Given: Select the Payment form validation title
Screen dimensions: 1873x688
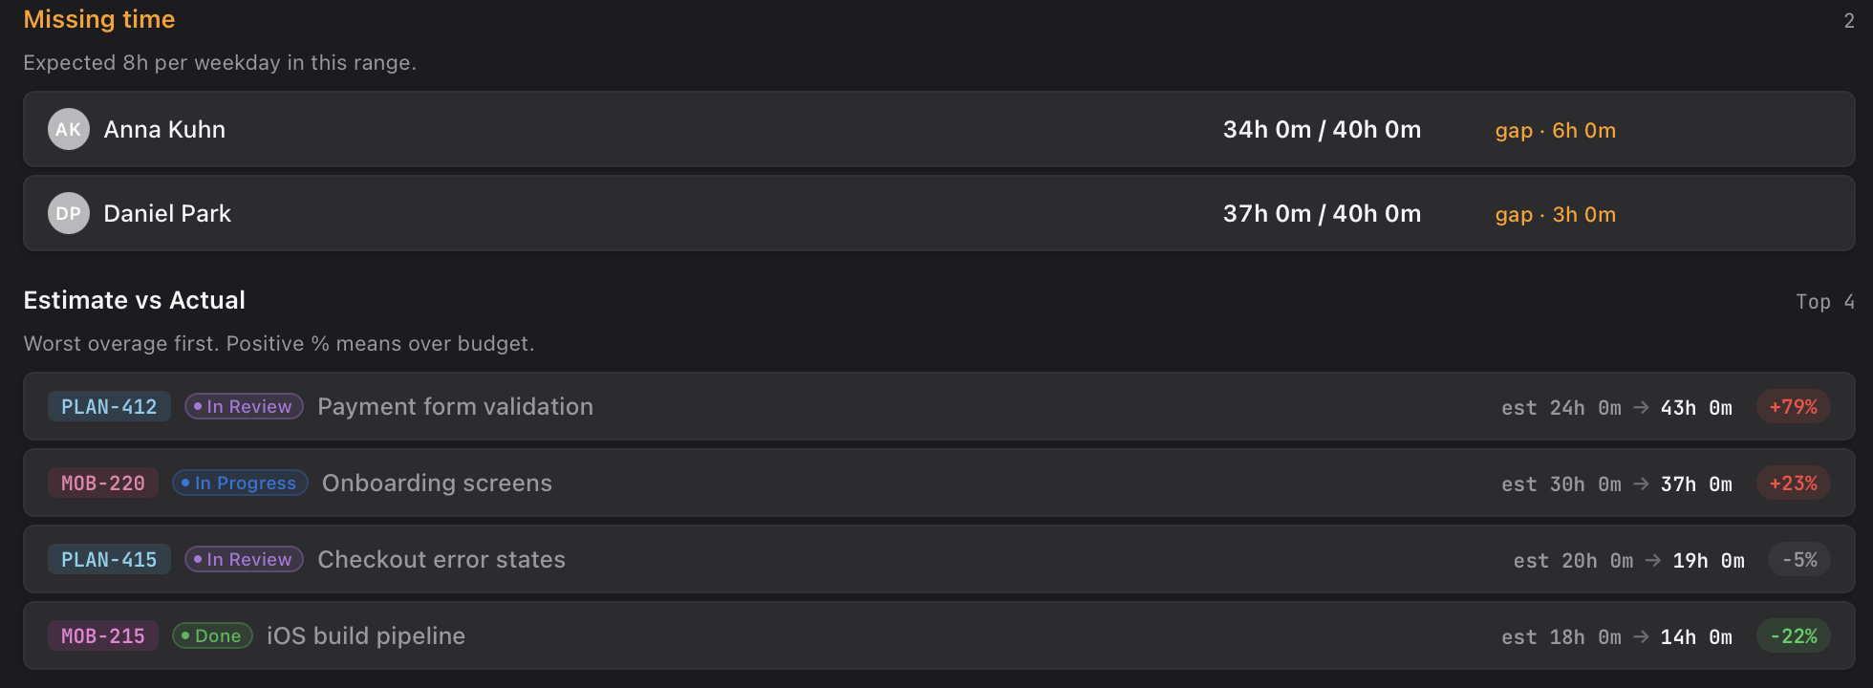Looking at the screenshot, I should point(455,406).
